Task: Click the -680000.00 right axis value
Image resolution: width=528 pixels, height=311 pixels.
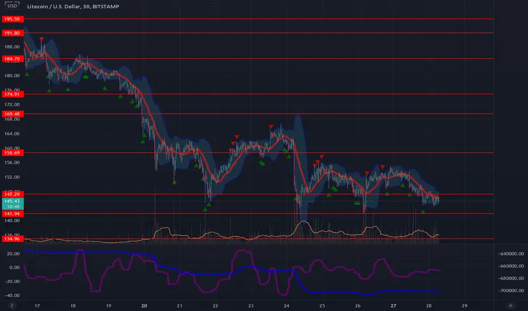Action: click(511, 278)
